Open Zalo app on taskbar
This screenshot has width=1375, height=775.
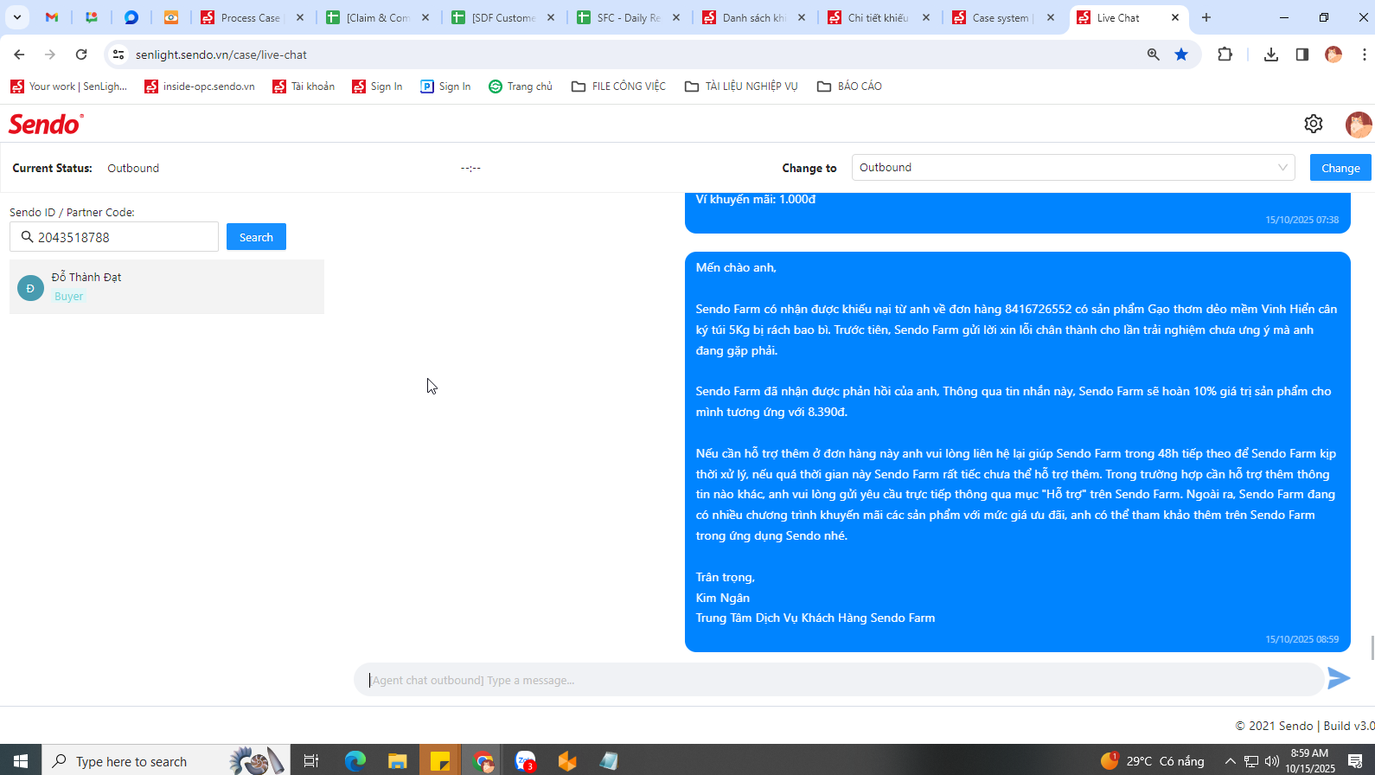coord(526,761)
